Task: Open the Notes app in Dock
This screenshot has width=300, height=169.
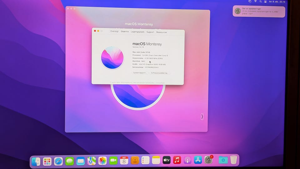Action: click(156, 160)
